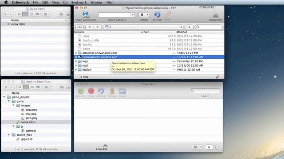Click the Refresh icon in Cyberduck toolbar
The width and height of the screenshot is (284, 159).
click(157, 15)
